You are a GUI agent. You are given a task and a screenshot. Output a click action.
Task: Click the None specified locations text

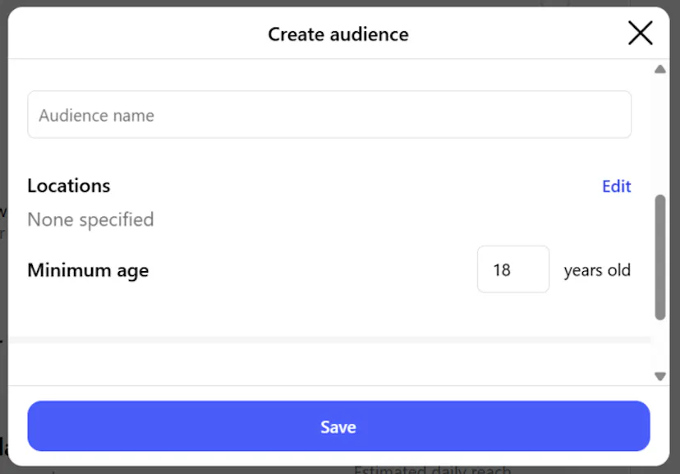[x=90, y=220]
